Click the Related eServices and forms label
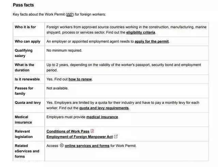Screen dimensions: 218x167 [27, 151]
